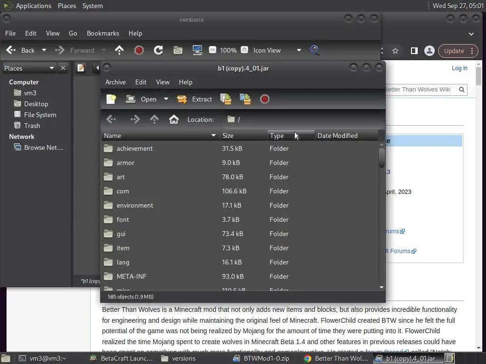Open the Places sidebar selector dropdown

(x=29, y=68)
